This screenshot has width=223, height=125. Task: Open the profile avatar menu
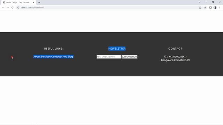[x=215, y=8]
